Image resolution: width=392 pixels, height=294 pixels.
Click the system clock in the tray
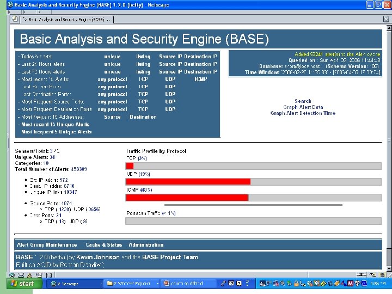(378, 284)
